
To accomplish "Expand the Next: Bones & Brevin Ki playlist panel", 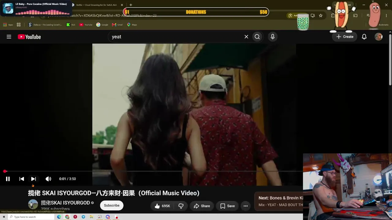I will tap(279, 201).
